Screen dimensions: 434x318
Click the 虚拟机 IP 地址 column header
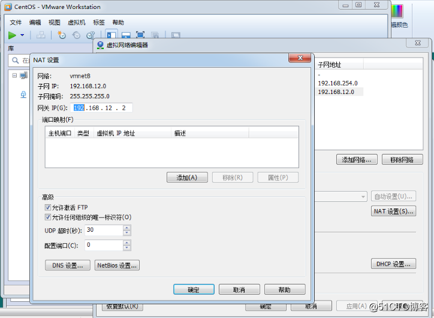(x=132, y=134)
